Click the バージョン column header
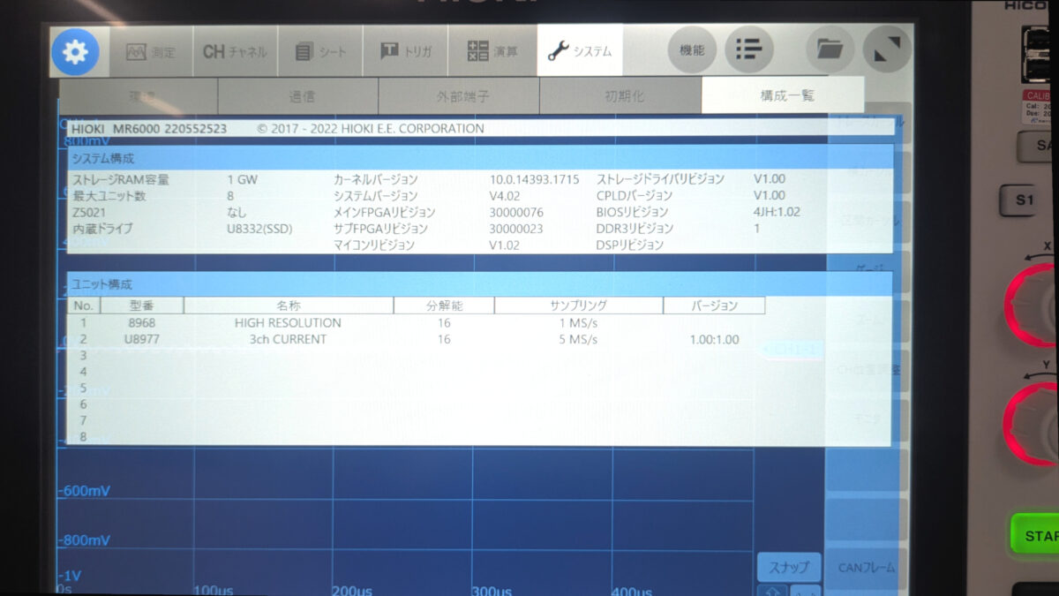This screenshot has width=1059, height=596. 714,306
